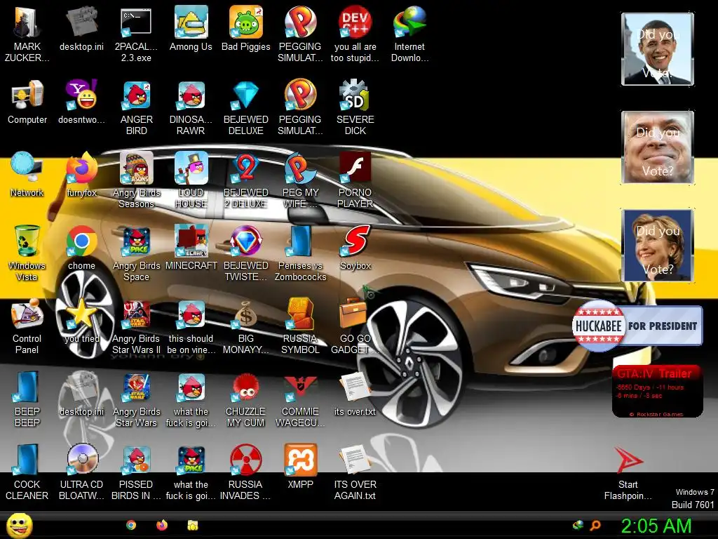The image size is (718, 539).
Task: Click the GTA:IV Trailer countdown gadget
Action: (658, 391)
